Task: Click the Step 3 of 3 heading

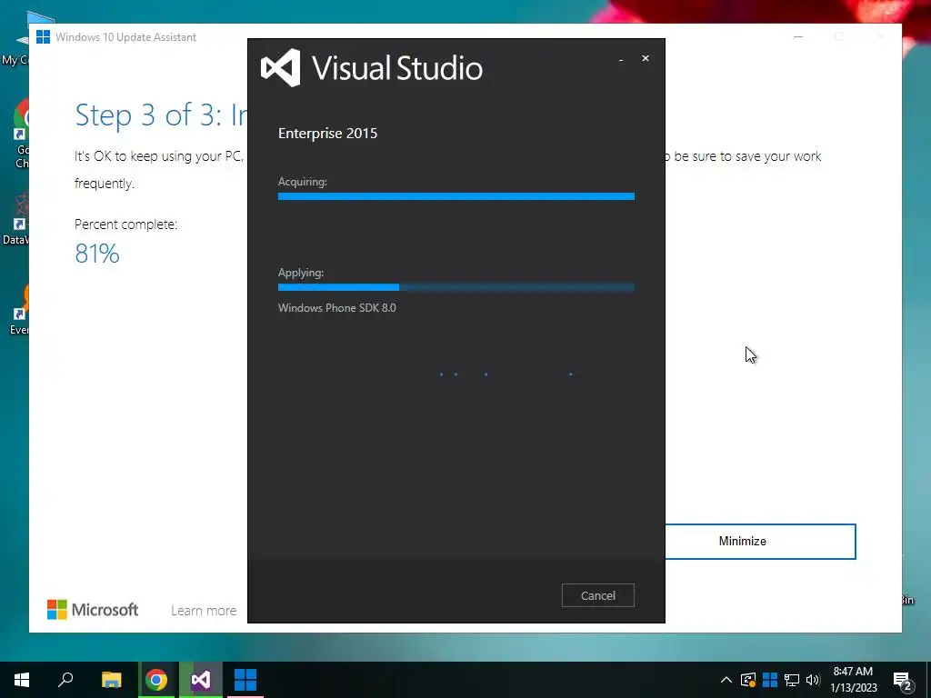Action: (x=160, y=115)
